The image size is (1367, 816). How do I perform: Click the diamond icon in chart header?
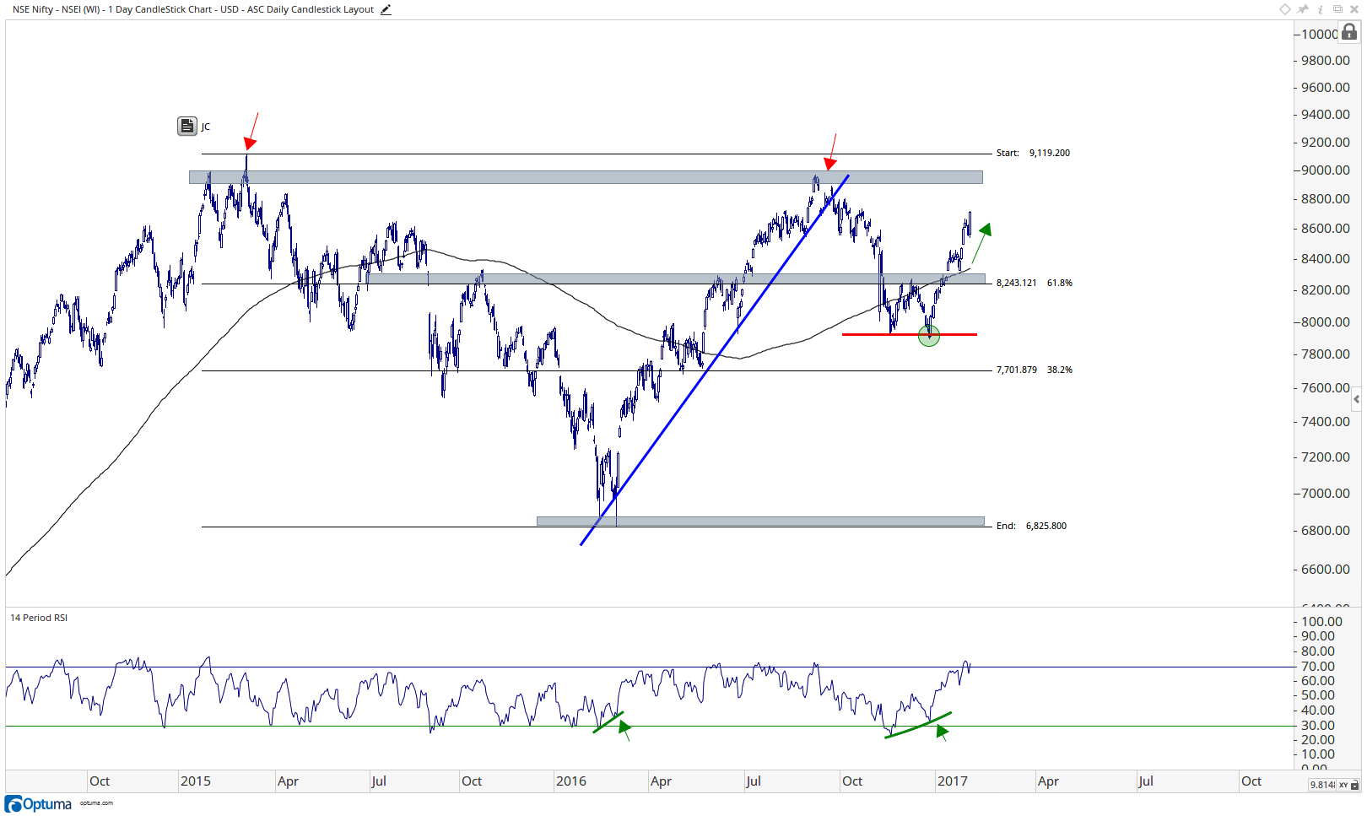1285,9
